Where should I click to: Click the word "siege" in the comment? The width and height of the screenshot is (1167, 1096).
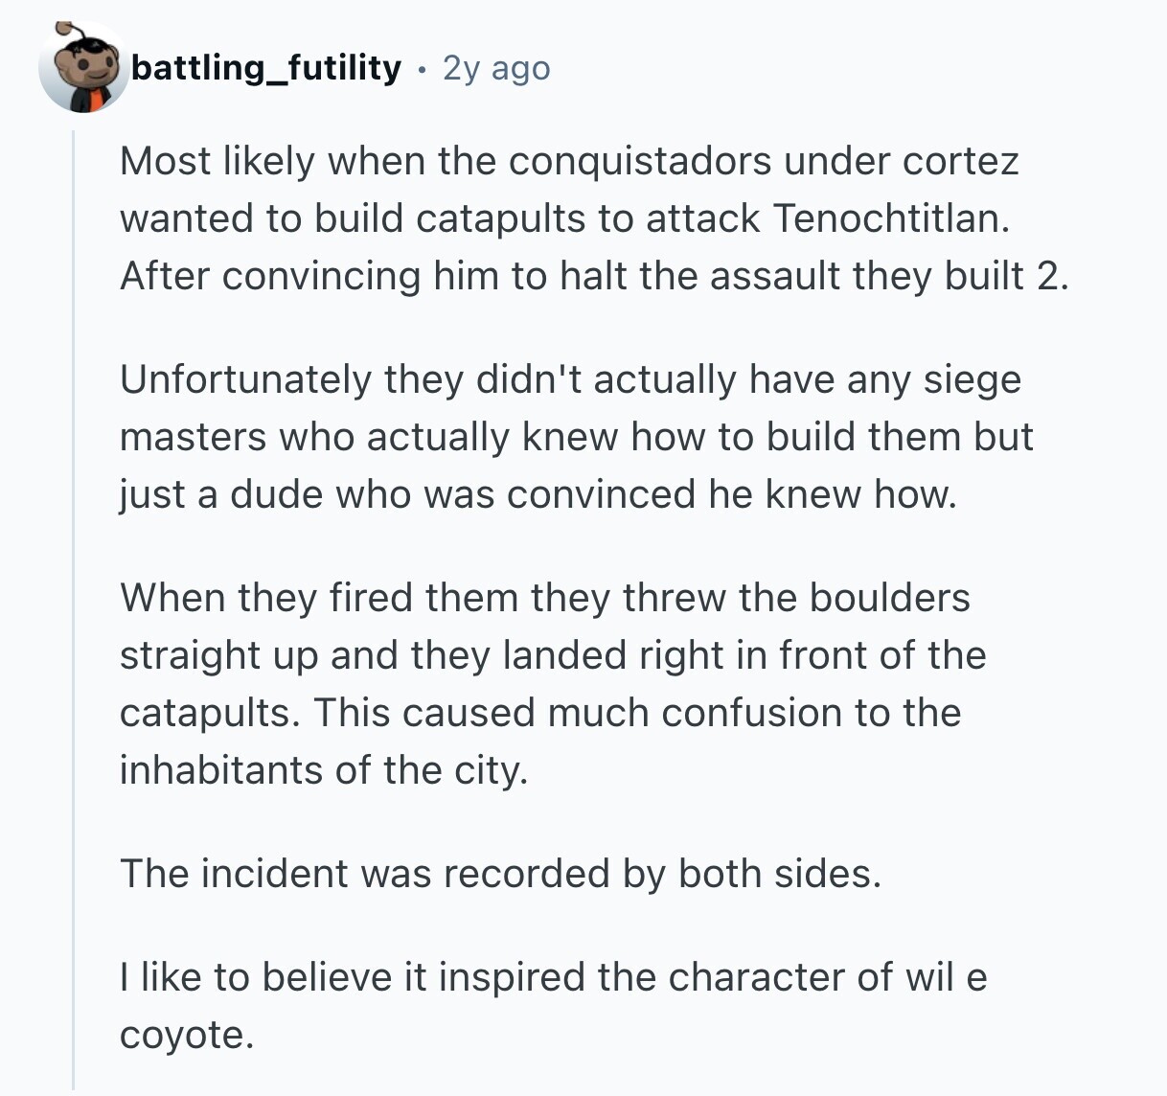point(972,379)
